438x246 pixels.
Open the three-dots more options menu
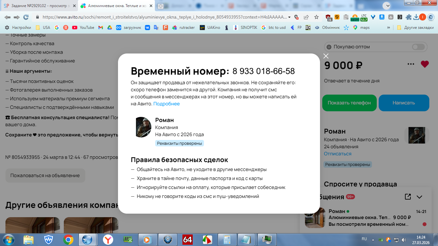pyautogui.click(x=411, y=64)
